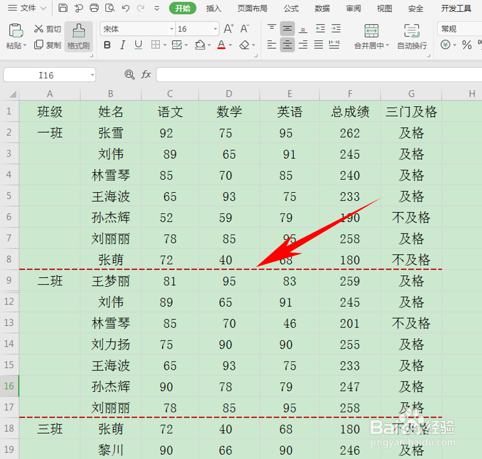Open the Name Box dropdown arrow

(92, 75)
